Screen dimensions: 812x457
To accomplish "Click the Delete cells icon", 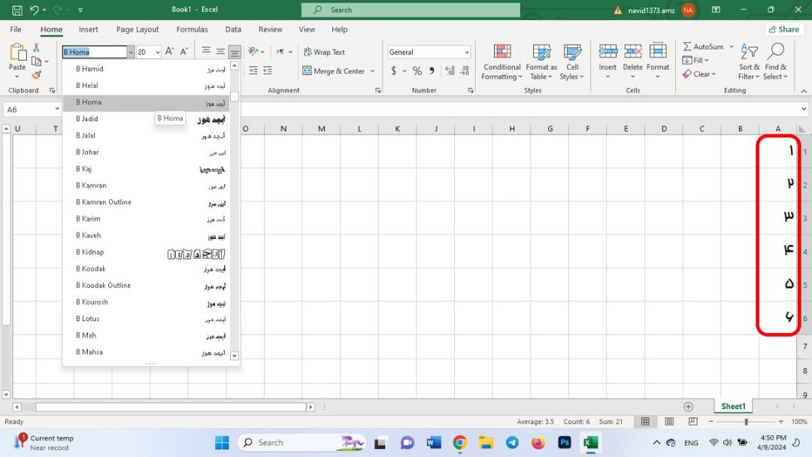I will coord(633,52).
